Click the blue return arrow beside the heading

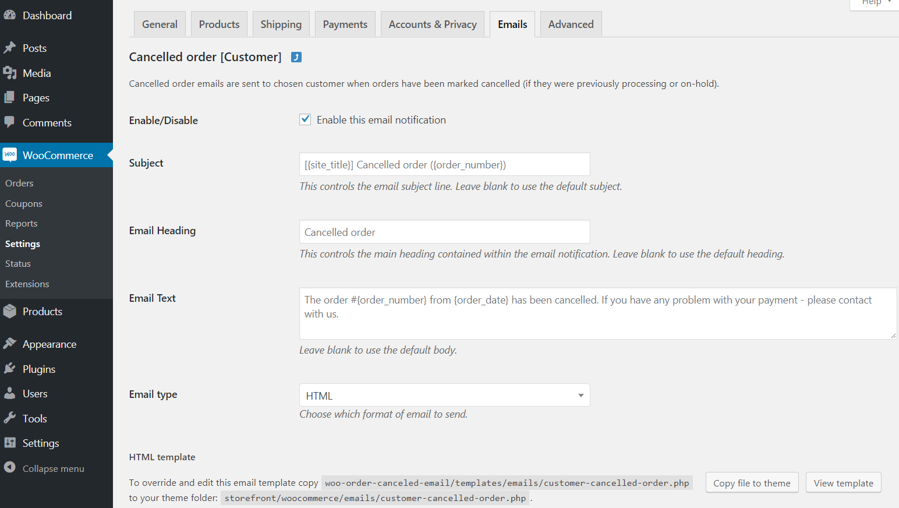click(x=296, y=57)
